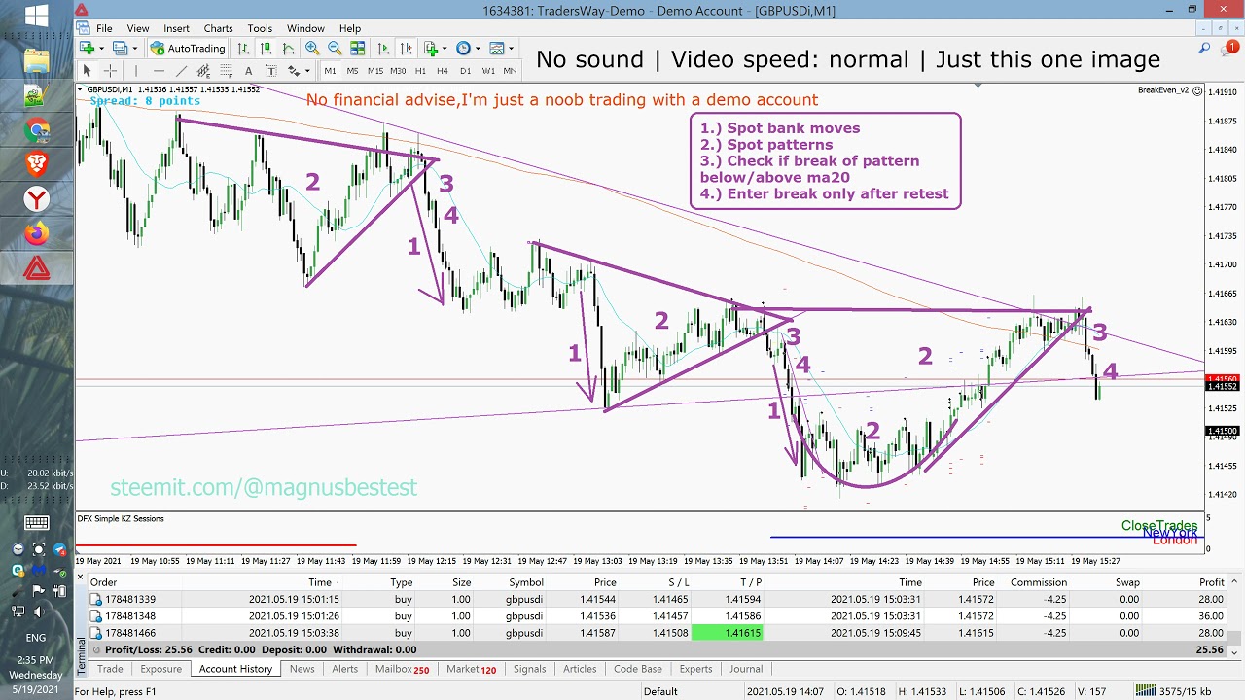Click order 178481339 row
Image resolution: width=1245 pixels, height=700 pixels.
(x=656, y=599)
